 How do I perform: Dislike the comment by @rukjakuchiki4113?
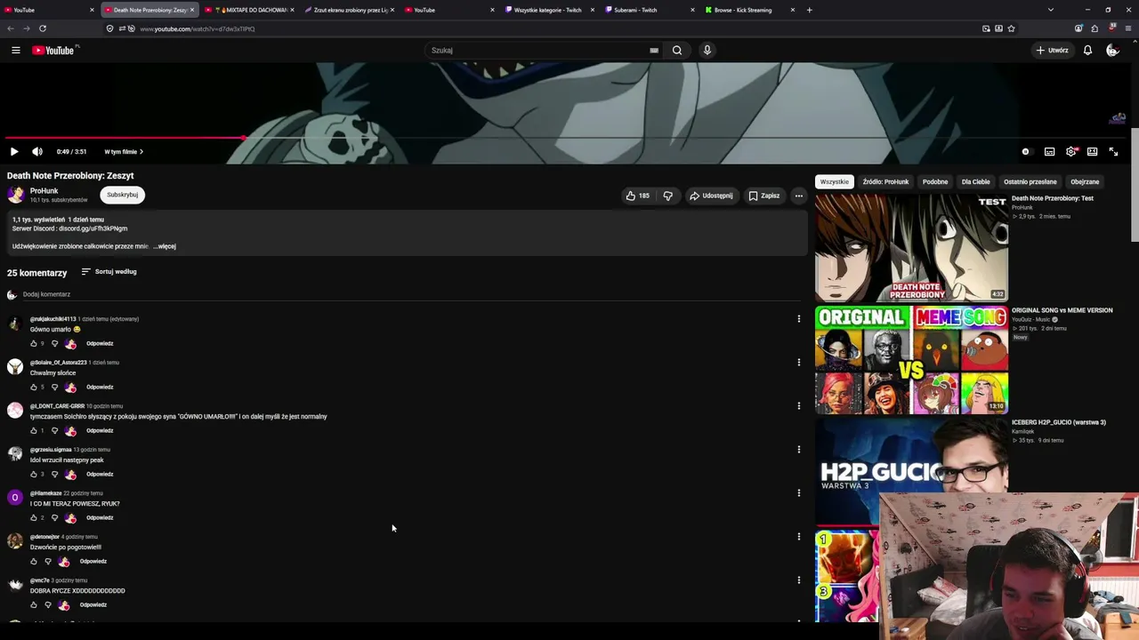pos(54,344)
